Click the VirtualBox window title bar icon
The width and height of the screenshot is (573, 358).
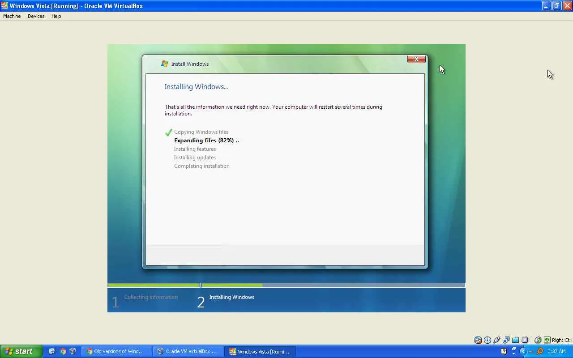pyautogui.click(x=4, y=6)
